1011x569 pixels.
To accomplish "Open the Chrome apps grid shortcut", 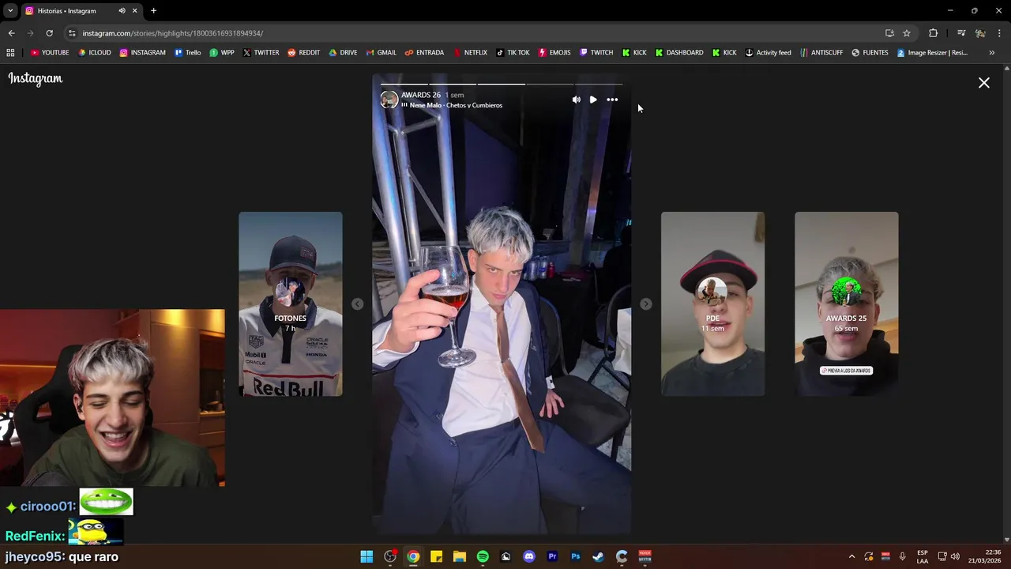I will (10, 52).
